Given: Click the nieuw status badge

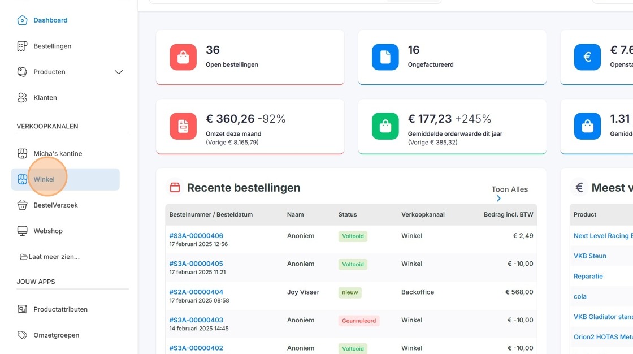Looking at the screenshot, I should click(350, 292).
